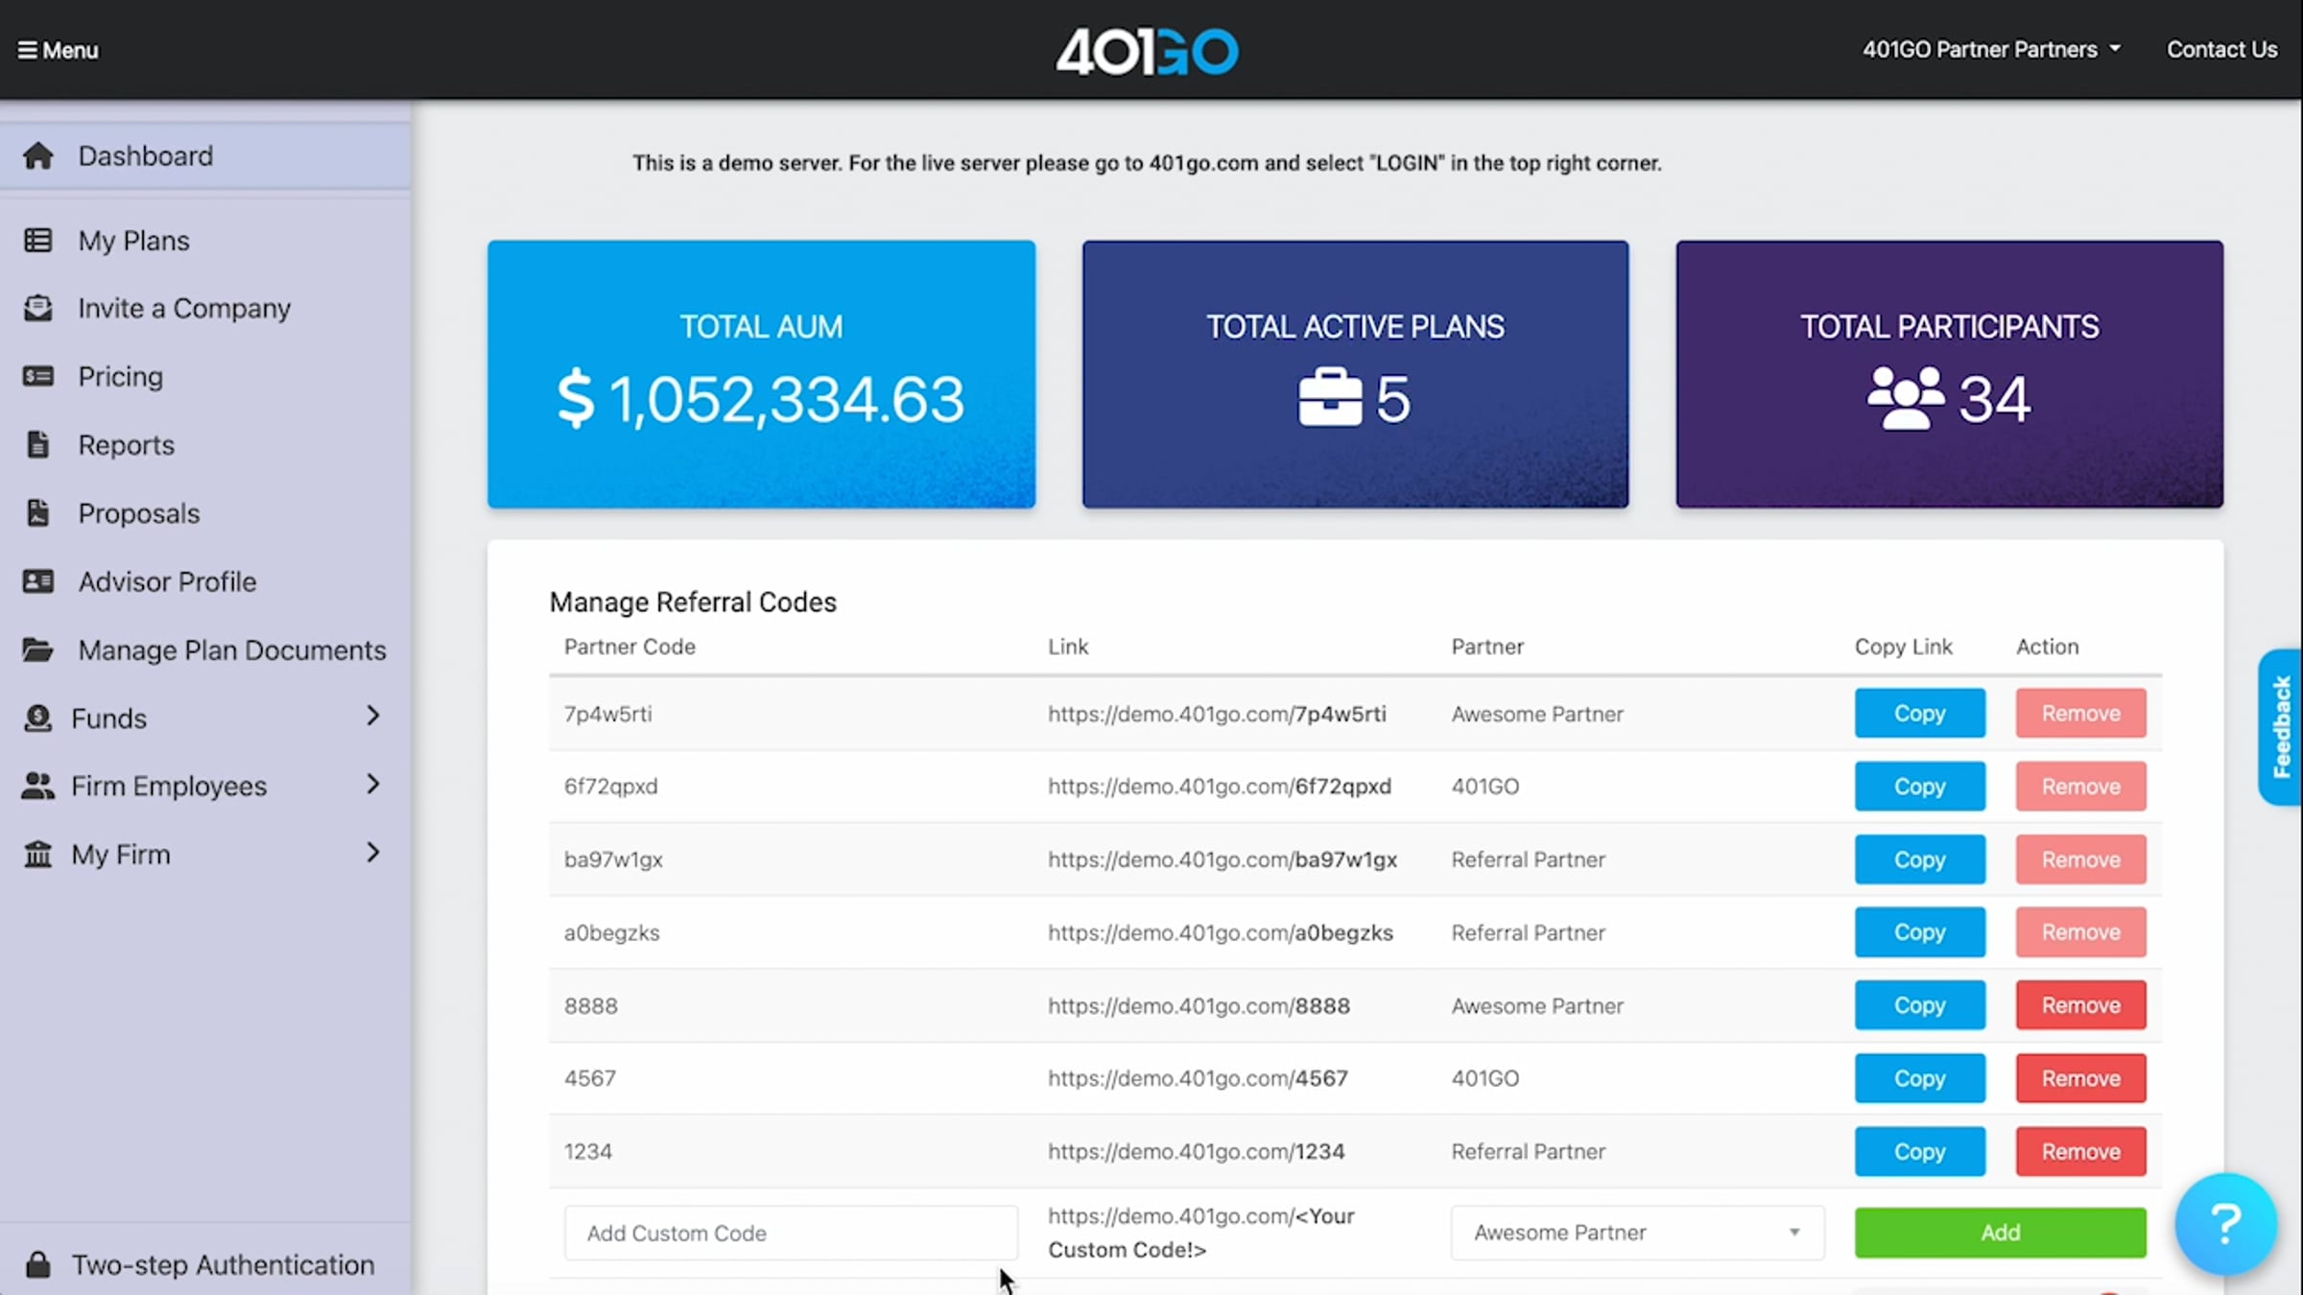Remove the 8888 referral code
Image resolution: width=2303 pixels, height=1295 pixels.
pyautogui.click(x=2080, y=1005)
